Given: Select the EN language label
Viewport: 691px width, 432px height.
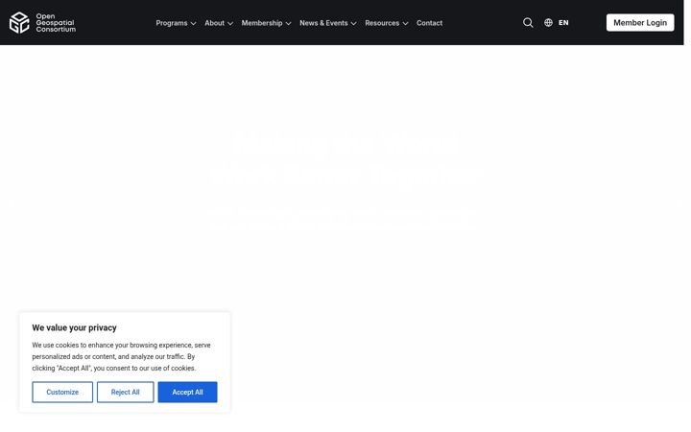Looking at the screenshot, I should pos(563,22).
